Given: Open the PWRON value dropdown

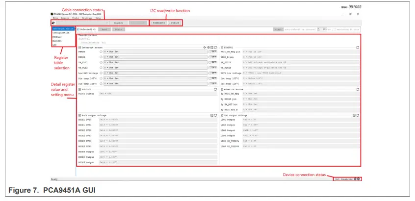Looking at the screenshot, I should [156, 51].
